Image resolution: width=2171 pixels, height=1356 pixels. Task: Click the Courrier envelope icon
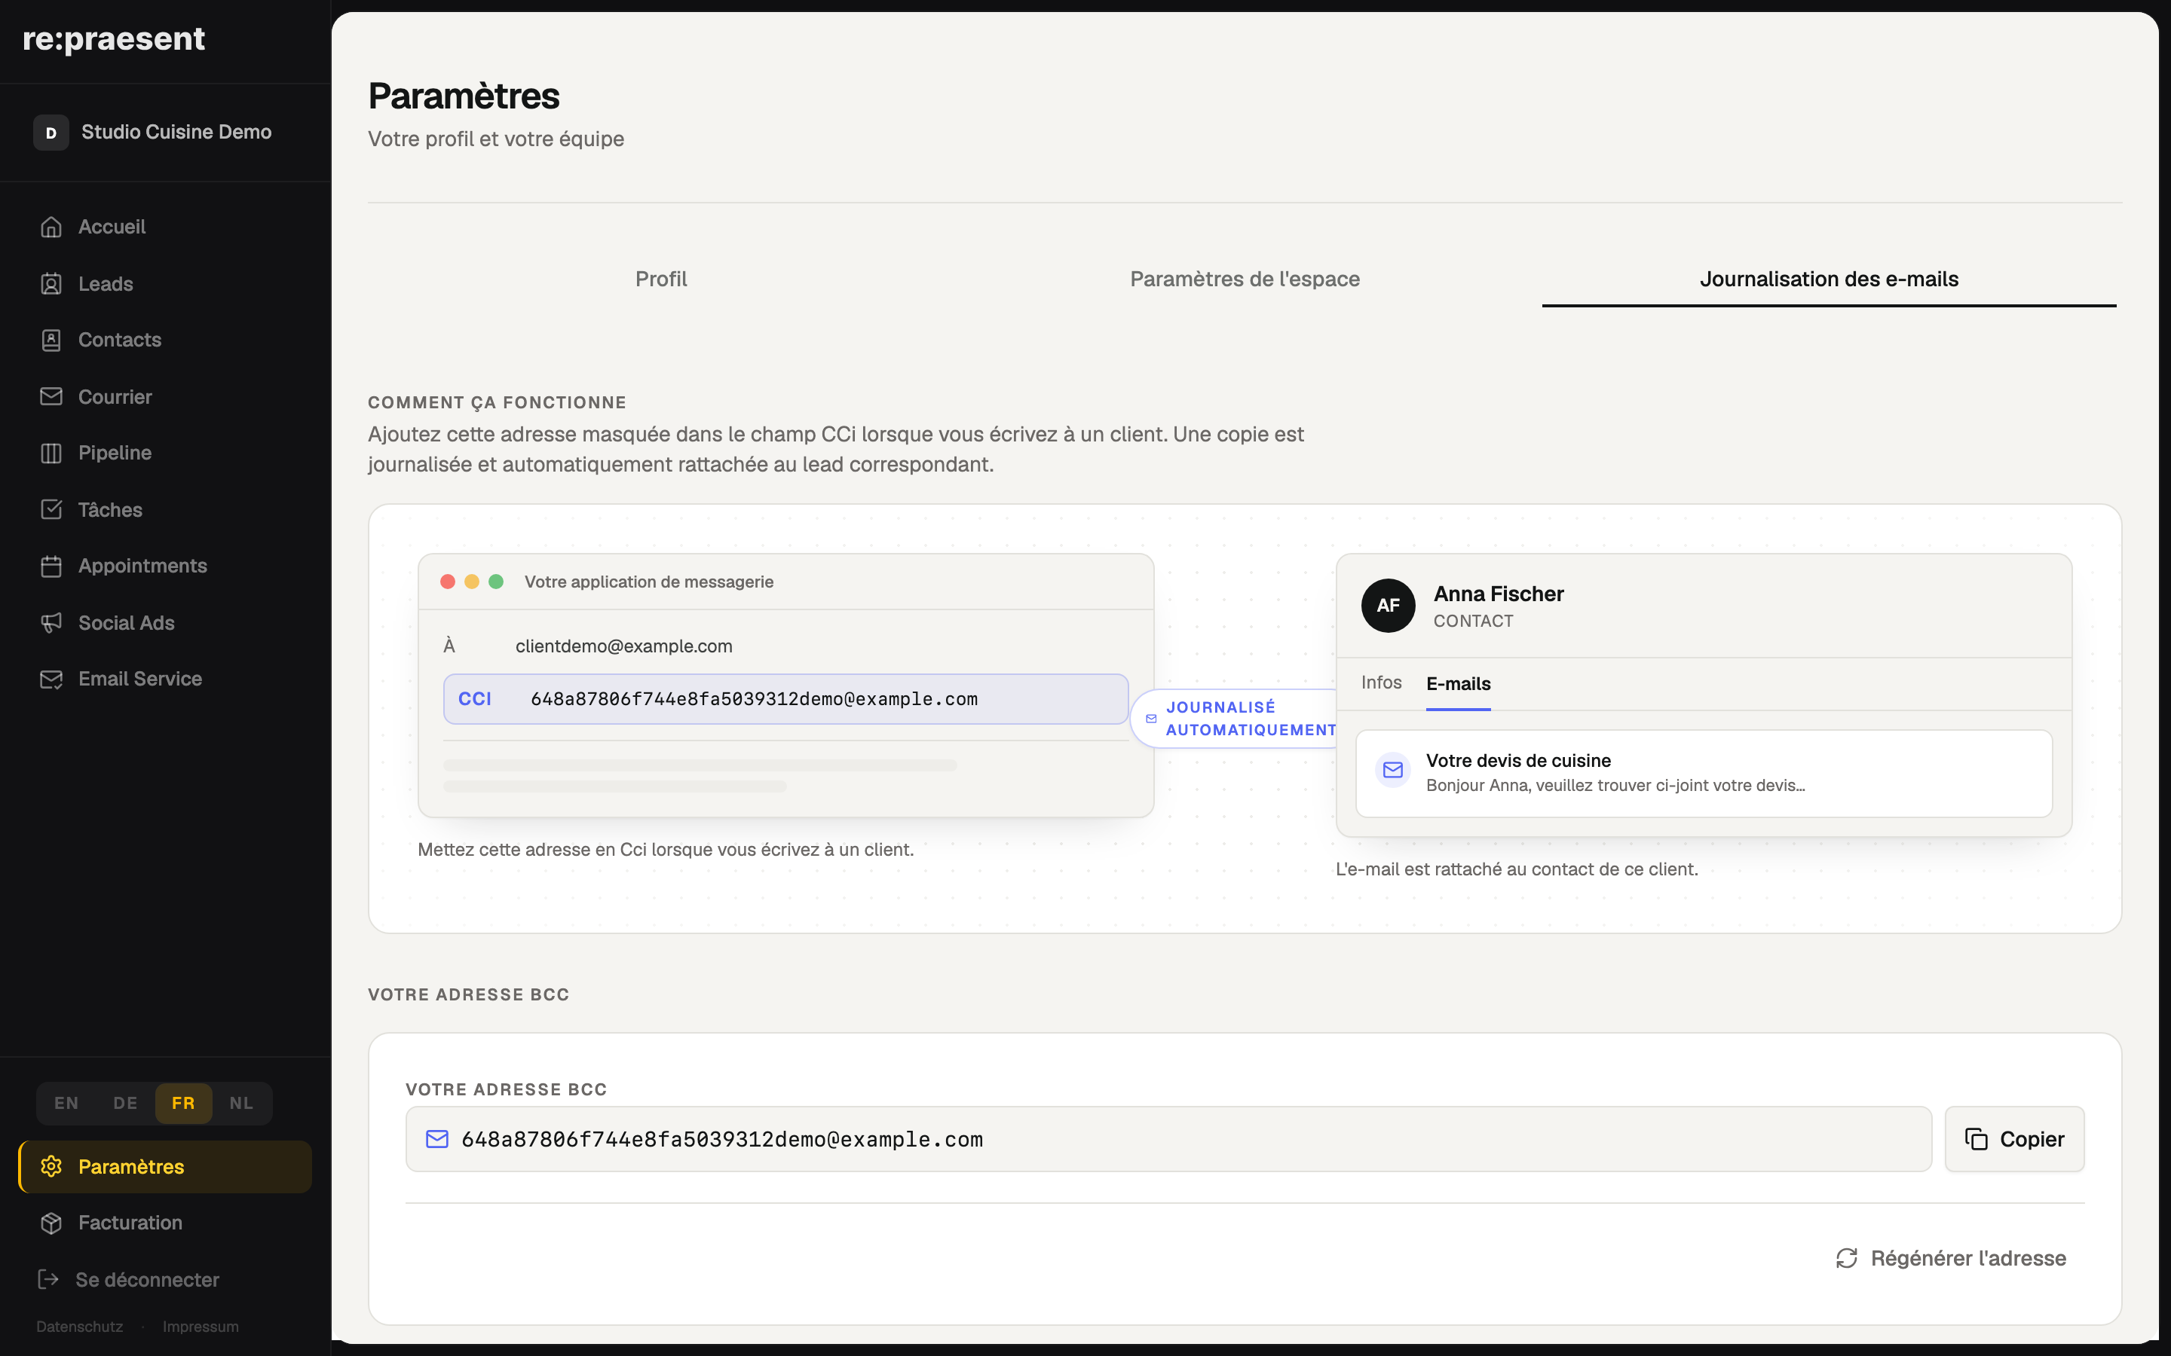pyautogui.click(x=51, y=396)
